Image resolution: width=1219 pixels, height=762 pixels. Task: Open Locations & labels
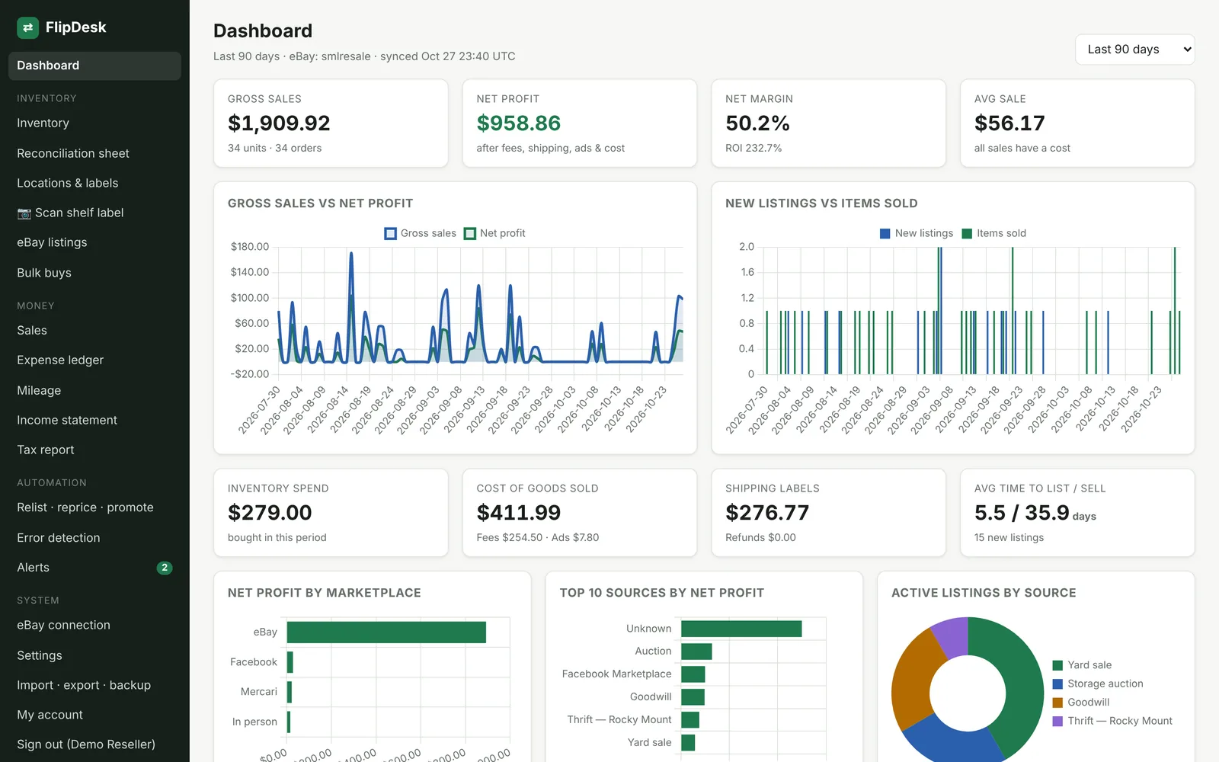[94, 183]
